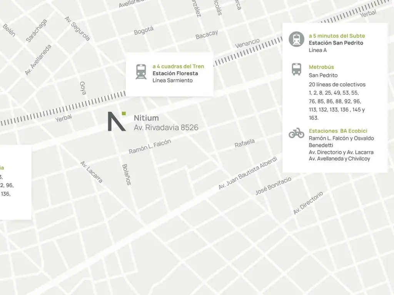Click 'Bacacay' street label
Screen dimensions: 394x295
207,35
